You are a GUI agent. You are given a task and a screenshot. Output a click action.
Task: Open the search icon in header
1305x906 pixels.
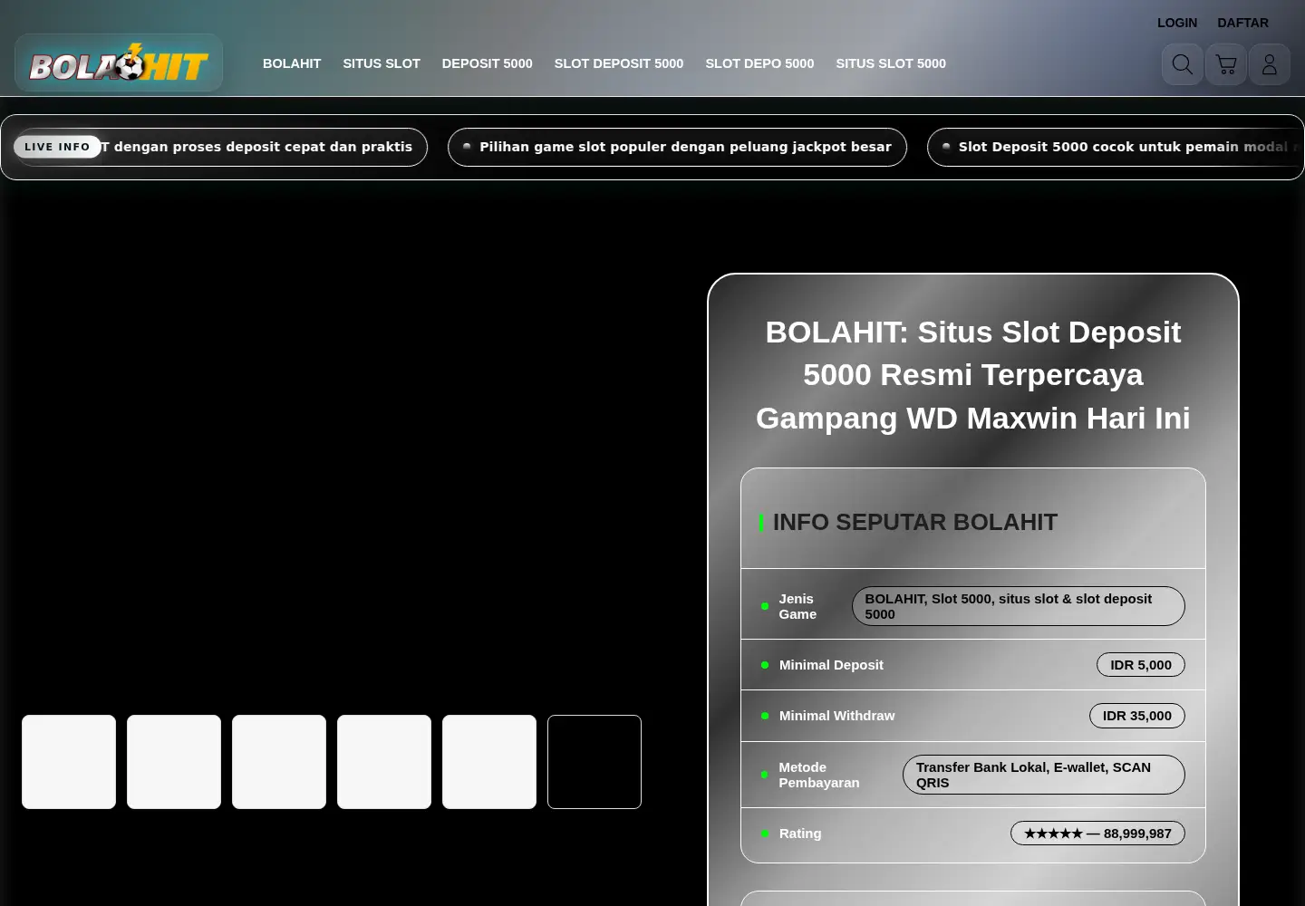point(1183,64)
